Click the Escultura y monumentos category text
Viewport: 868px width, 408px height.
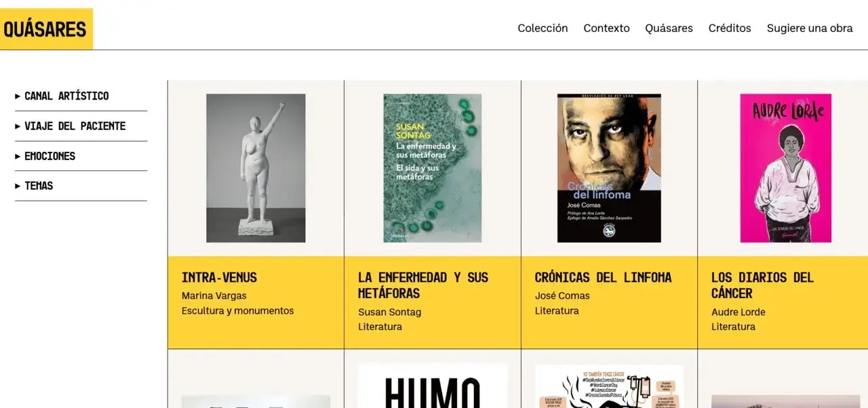click(237, 310)
